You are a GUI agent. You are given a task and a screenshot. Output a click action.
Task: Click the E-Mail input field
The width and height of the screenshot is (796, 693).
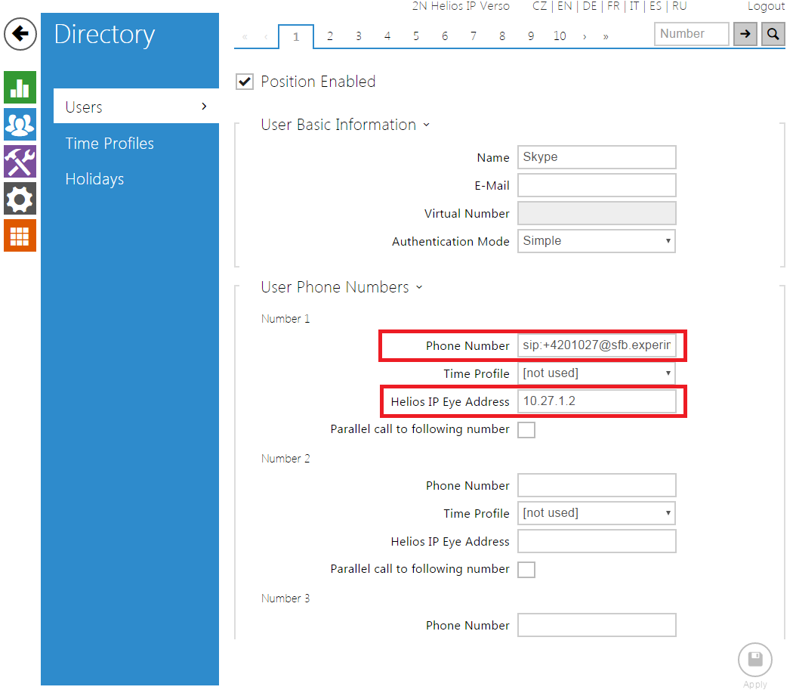coord(597,185)
